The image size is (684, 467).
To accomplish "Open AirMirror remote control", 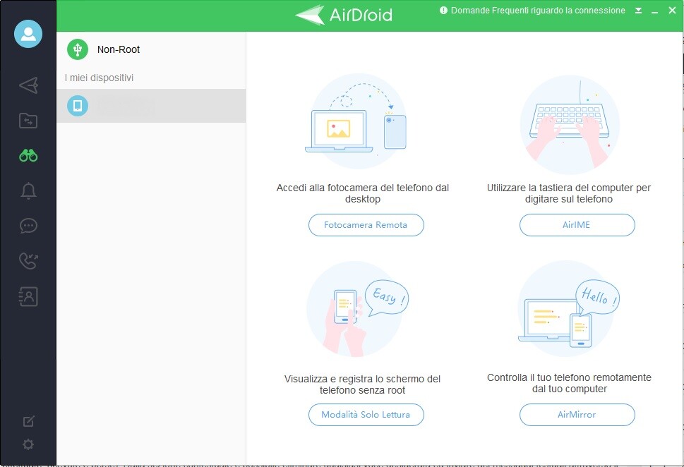I will (577, 415).
